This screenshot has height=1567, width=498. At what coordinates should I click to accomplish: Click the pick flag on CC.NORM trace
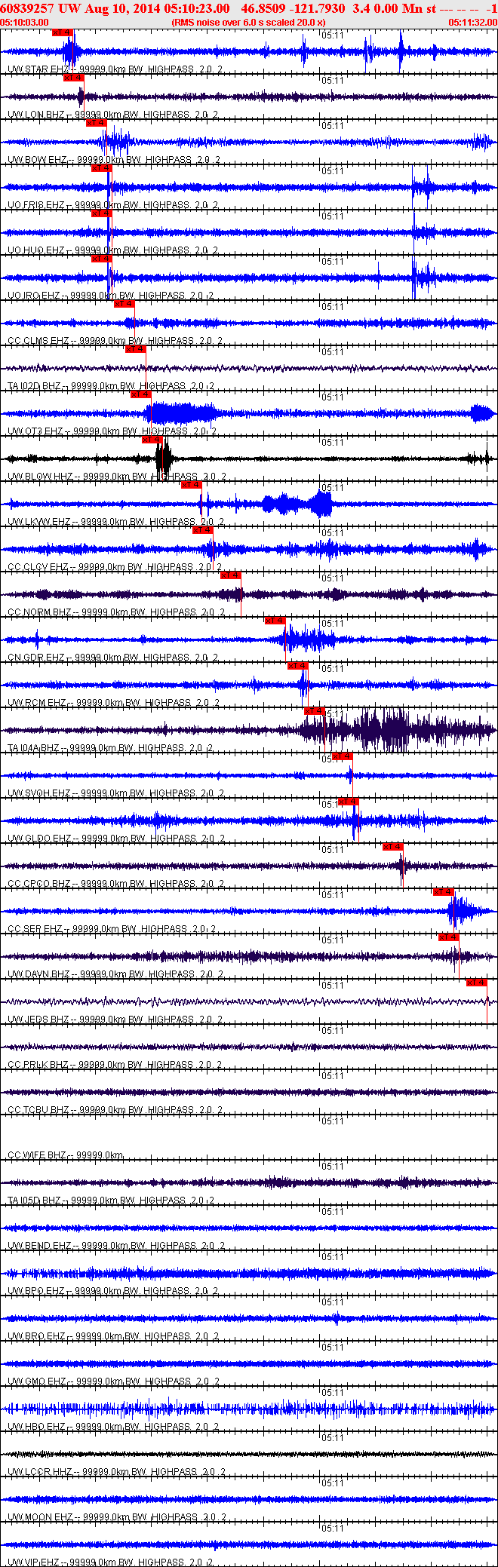point(231,575)
